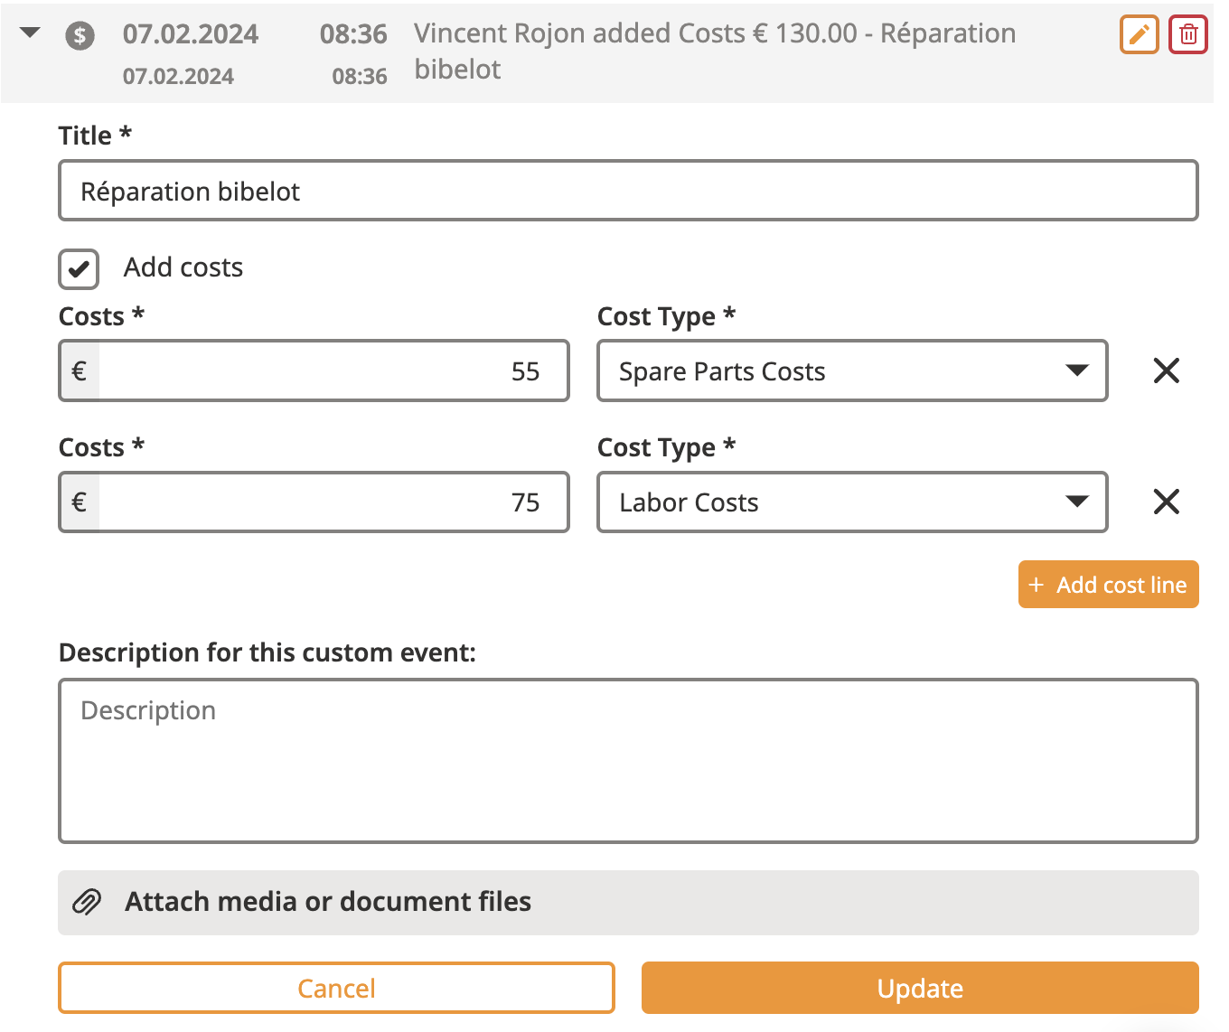Click the Add costs label text
The height and width of the screenshot is (1032, 1229).
[183, 267]
